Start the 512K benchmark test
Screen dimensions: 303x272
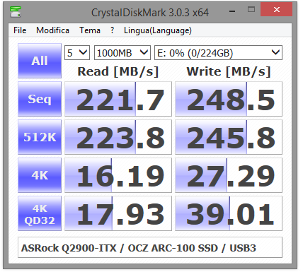tap(40, 137)
